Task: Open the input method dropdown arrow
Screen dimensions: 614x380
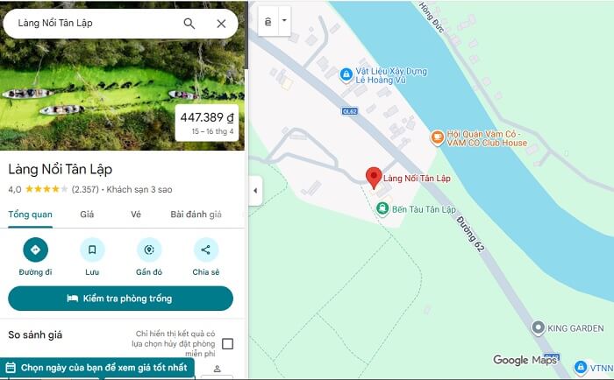Action: [285, 21]
